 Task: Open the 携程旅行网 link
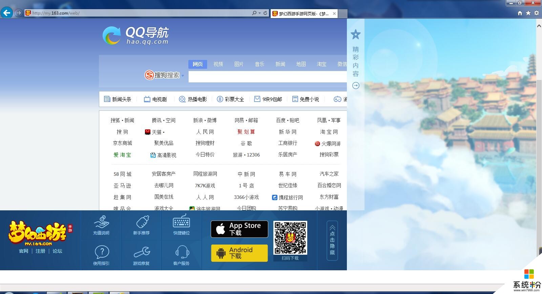tap(288, 197)
